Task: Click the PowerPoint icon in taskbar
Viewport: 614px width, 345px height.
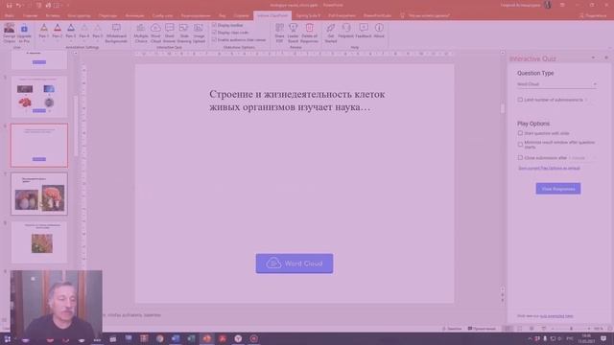Action: (207, 338)
